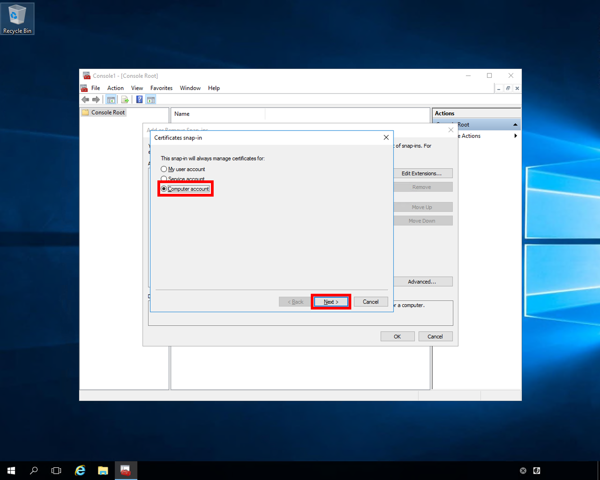Image resolution: width=600 pixels, height=480 pixels.
Task: Maximize the Console1 window
Action: click(x=489, y=76)
